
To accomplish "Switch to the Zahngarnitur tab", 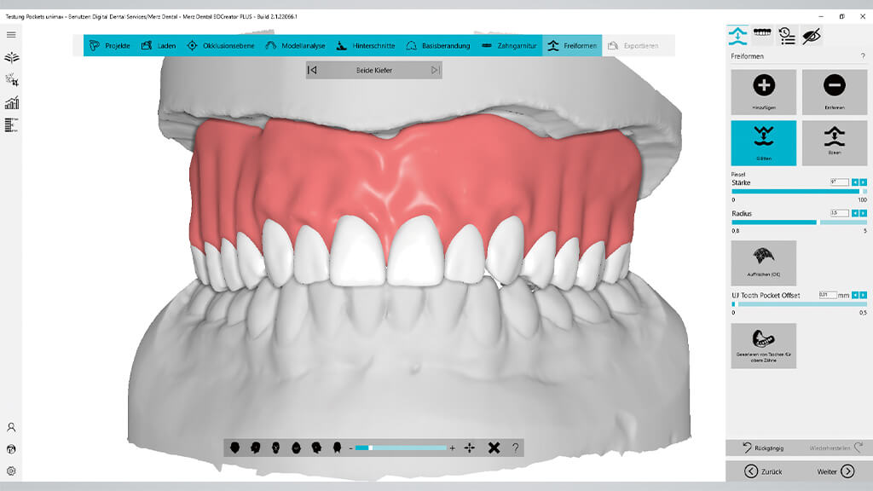I will coord(510,46).
